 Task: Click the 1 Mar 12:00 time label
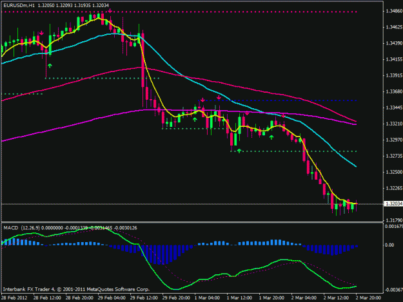coord(239,298)
